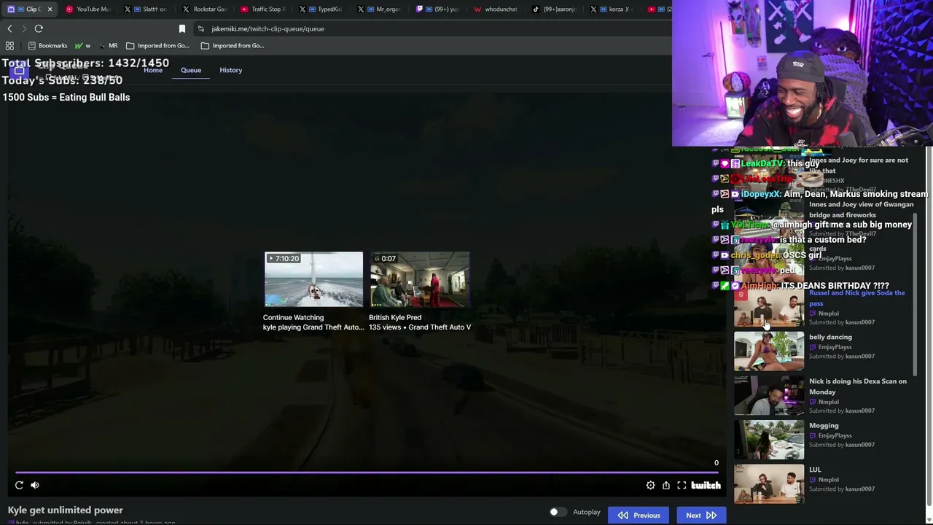
Task: Select 'Nick is doing his Dexa Scan' title
Action: [858, 386]
